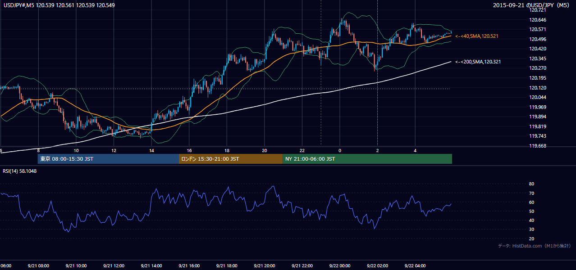Screen dimensions: 576x270
Task: Click the 9/22 04:00 time label
Action: coord(415,266)
